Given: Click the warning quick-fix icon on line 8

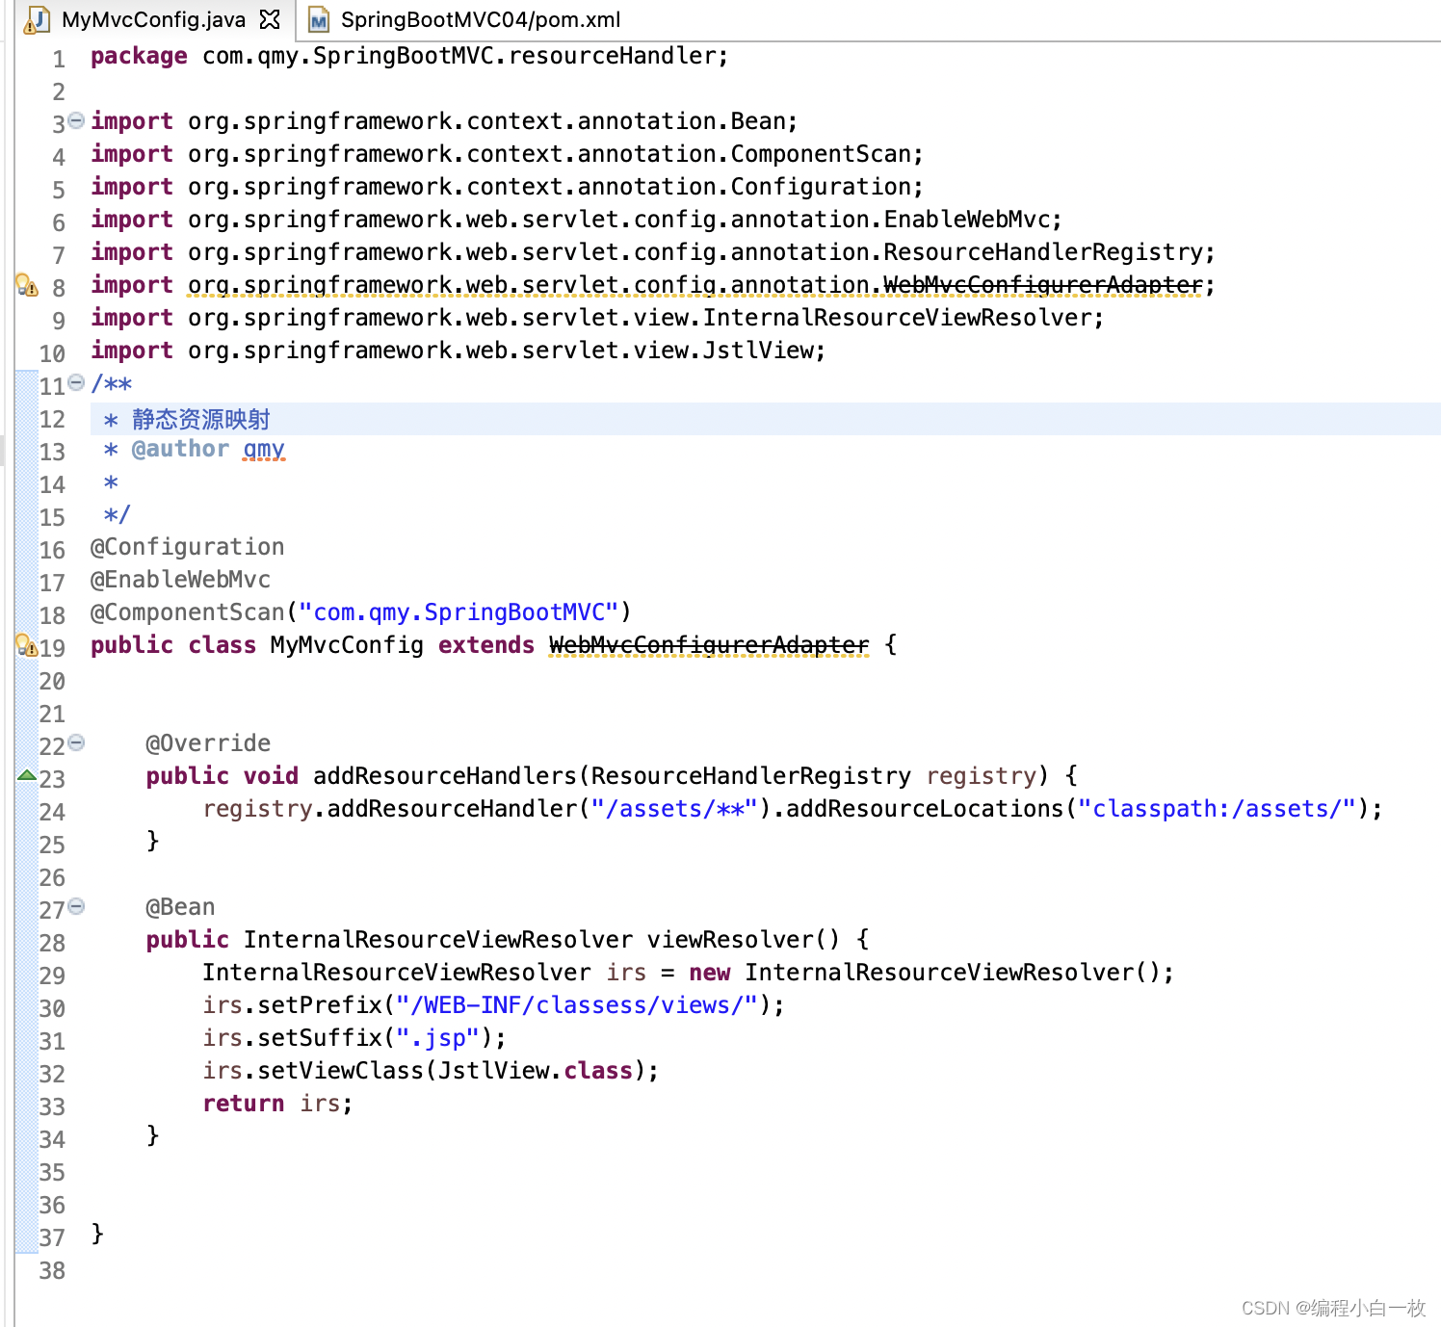Looking at the screenshot, I should [26, 285].
